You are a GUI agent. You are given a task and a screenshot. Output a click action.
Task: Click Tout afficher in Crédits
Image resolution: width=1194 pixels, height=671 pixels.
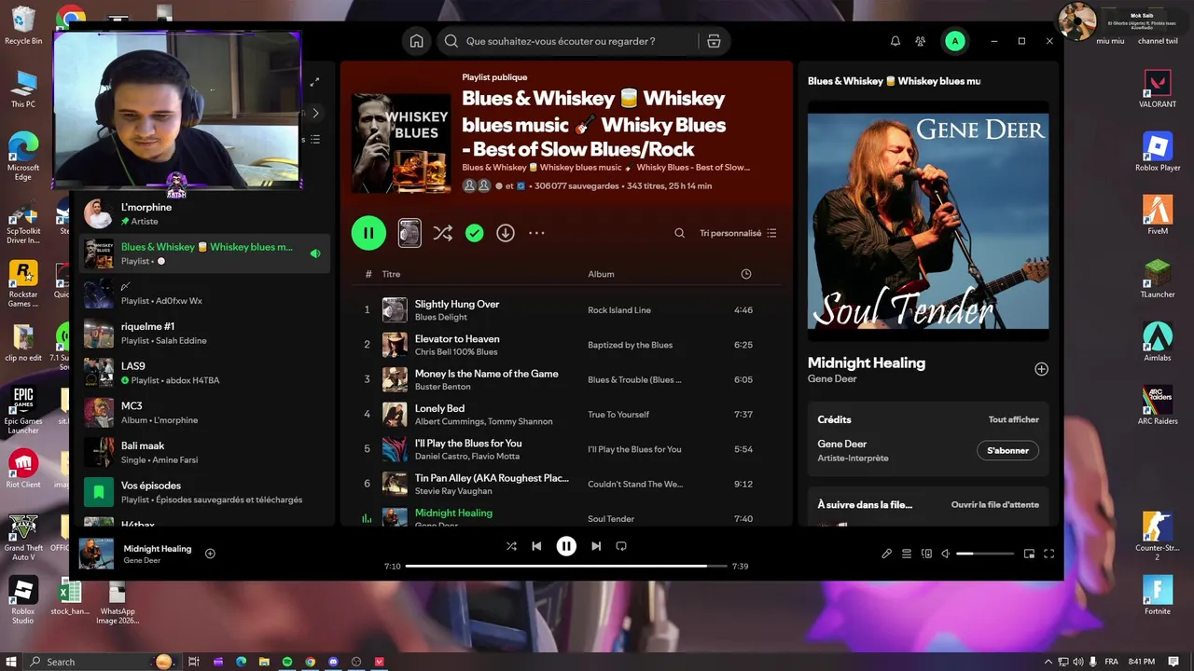1013,419
